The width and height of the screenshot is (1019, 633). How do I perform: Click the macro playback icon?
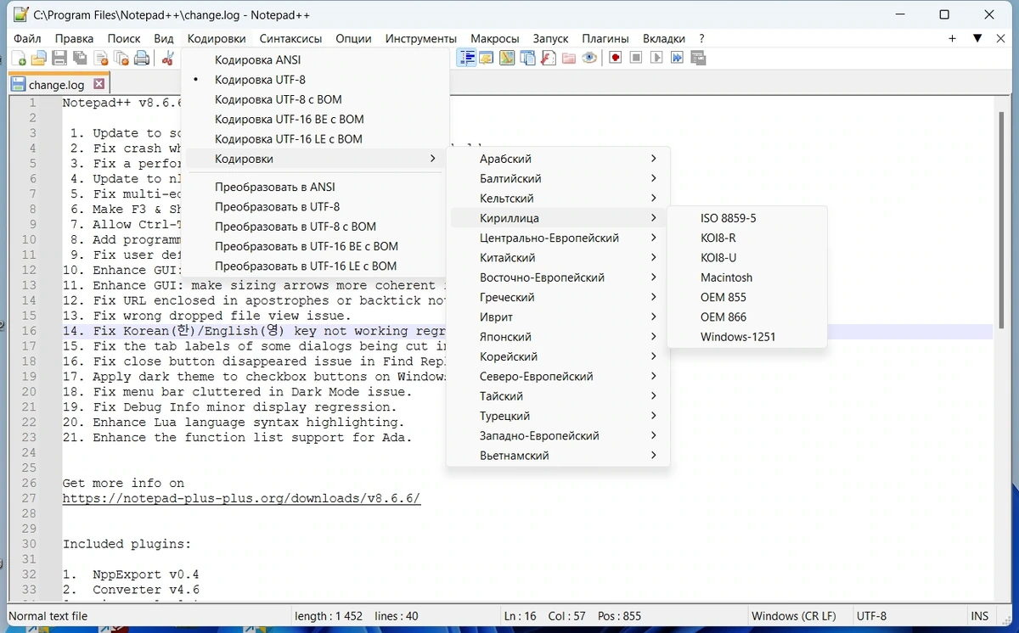click(x=656, y=59)
